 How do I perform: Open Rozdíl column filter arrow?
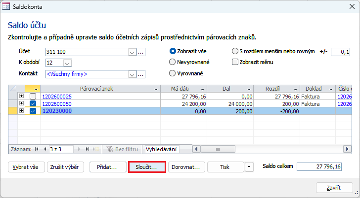[296, 89]
